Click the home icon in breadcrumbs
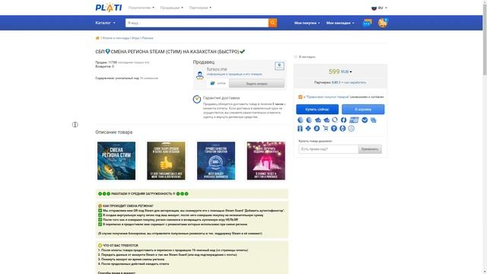This screenshot has height=274, width=487. pos(97,38)
